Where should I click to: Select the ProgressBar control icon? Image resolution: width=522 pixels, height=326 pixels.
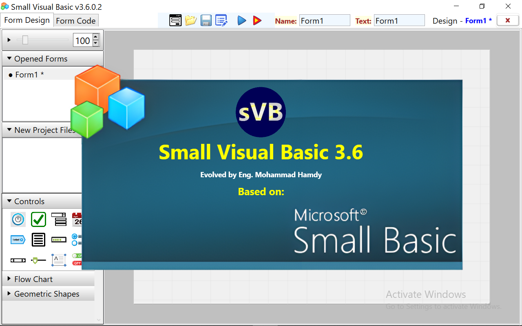pyautogui.click(x=59, y=240)
